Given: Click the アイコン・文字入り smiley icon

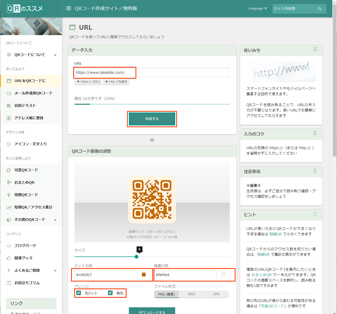Looking at the screenshot, I should pos(9,144).
